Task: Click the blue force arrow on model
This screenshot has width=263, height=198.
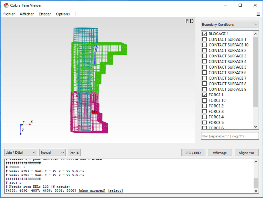Action: click(96, 55)
